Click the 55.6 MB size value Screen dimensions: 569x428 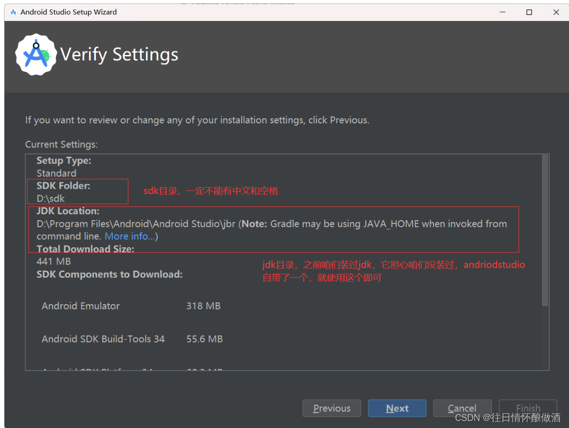[205, 339]
